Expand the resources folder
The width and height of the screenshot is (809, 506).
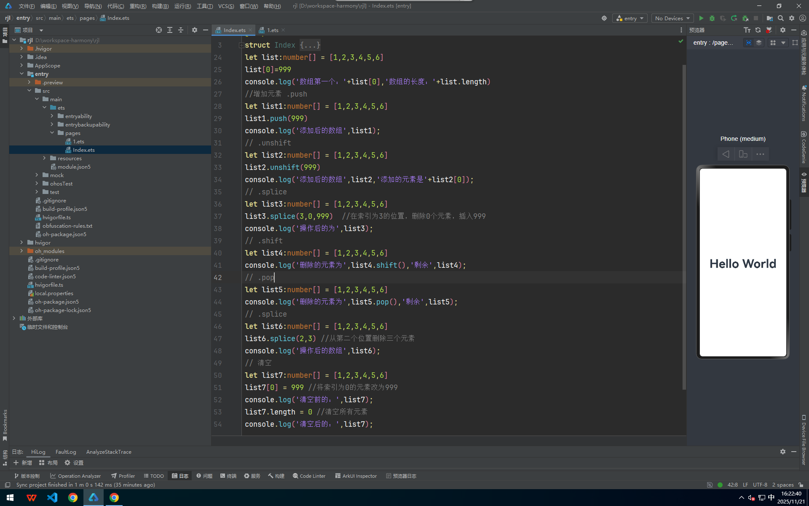pyautogui.click(x=45, y=158)
